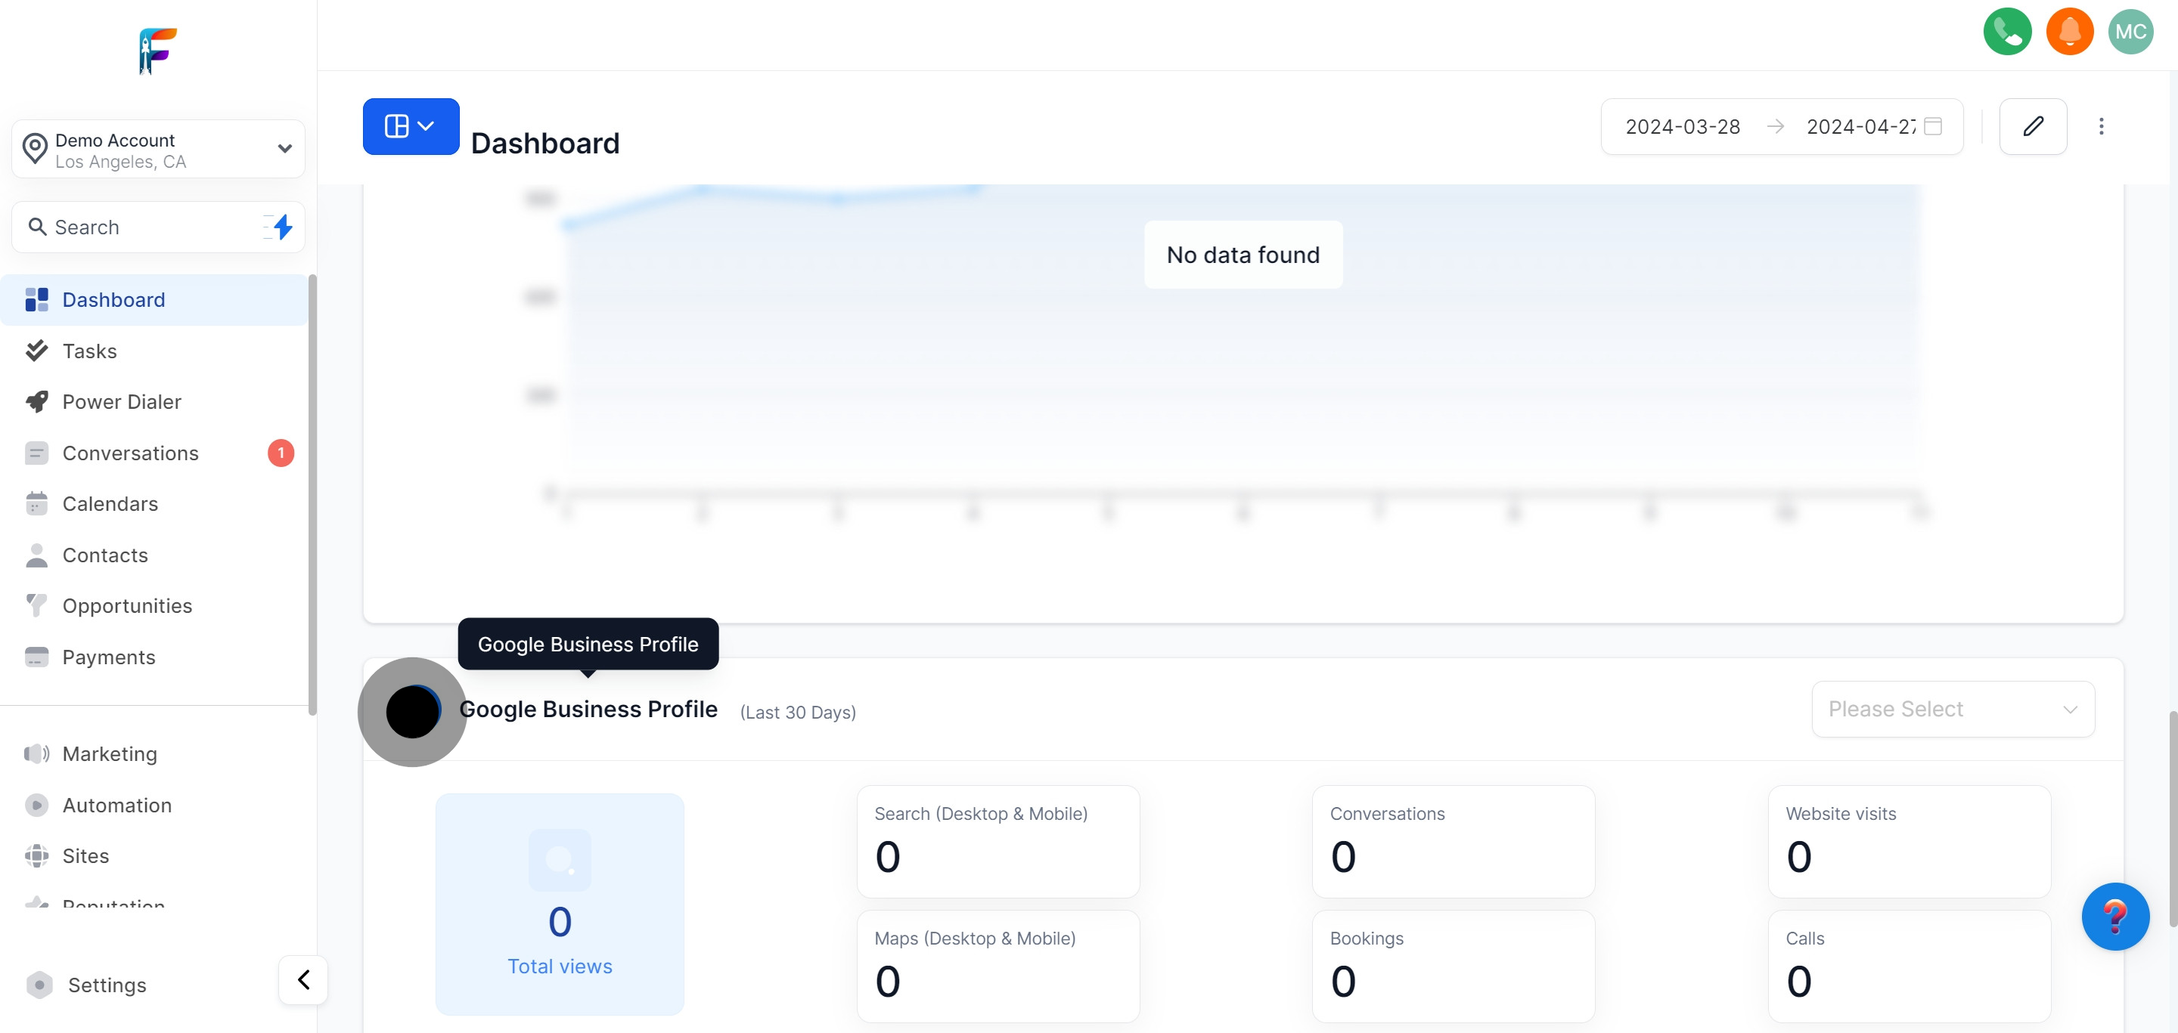Click the green phone call icon
The image size is (2178, 1033).
point(2007,31)
